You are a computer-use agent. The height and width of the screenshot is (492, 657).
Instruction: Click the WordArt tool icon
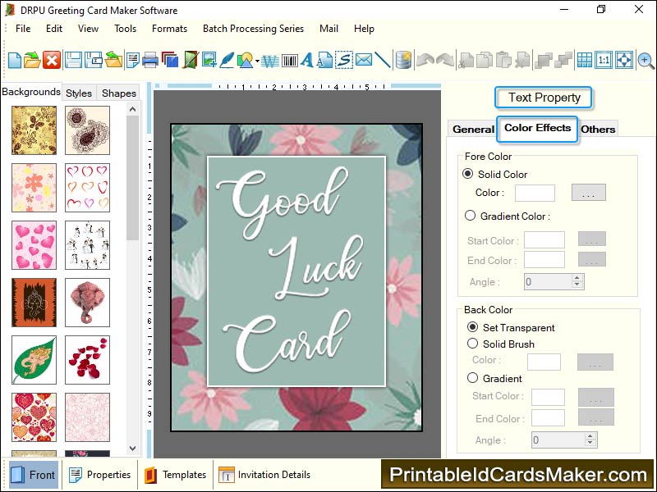coord(270,60)
